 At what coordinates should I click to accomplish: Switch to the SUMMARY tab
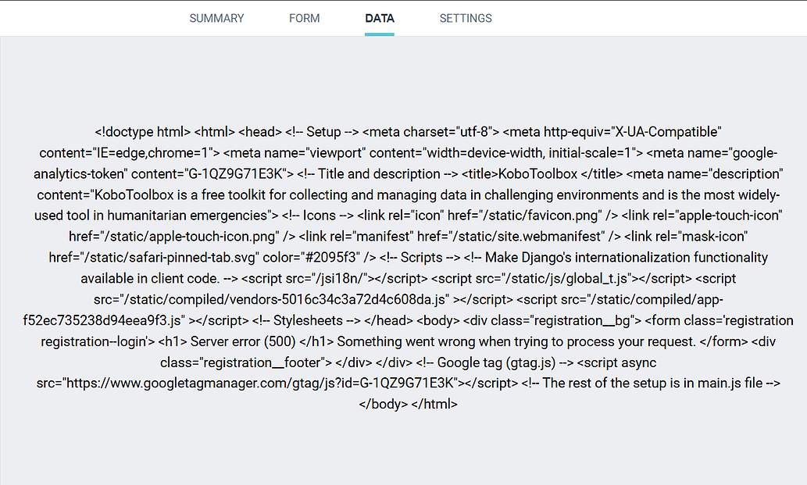tap(216, 18)
